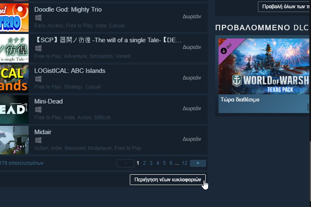This screenshot has height=207, width=311.
Task: Click Windows icon under LOGistICAL: ABC Islands
Action: click(38, 79)
